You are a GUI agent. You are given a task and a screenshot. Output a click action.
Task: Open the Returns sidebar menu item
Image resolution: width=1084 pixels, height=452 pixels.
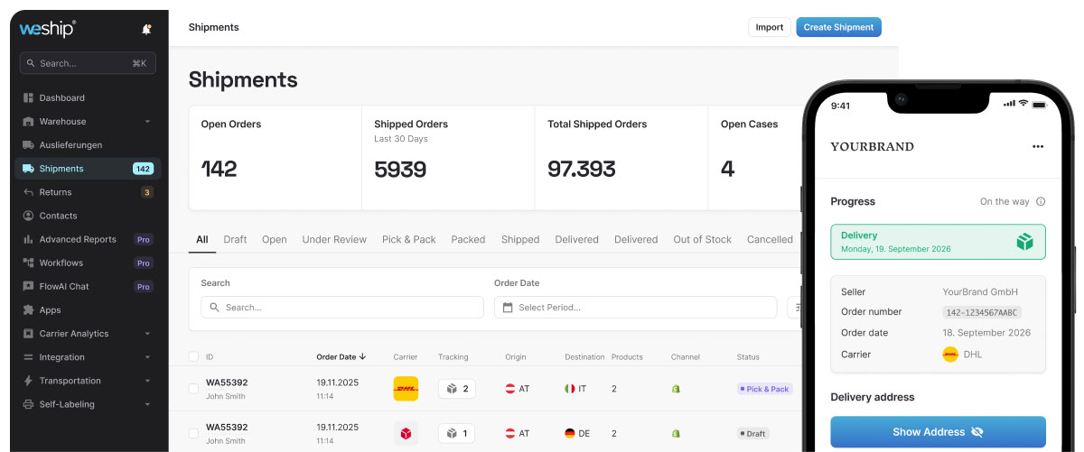56,192
